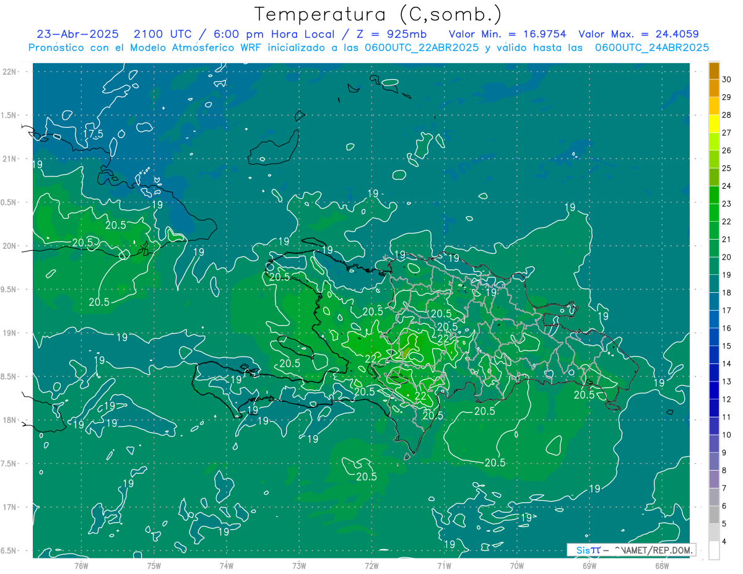Image resolution: width=743 pixels, height=574 pixels.
Task: Click the "18N" latitude axis label
Action: tap(10, 420)
